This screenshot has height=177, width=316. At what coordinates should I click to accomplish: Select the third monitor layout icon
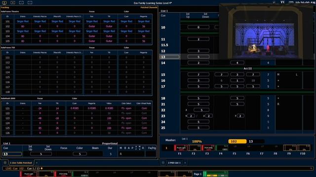tap(21, 2)
